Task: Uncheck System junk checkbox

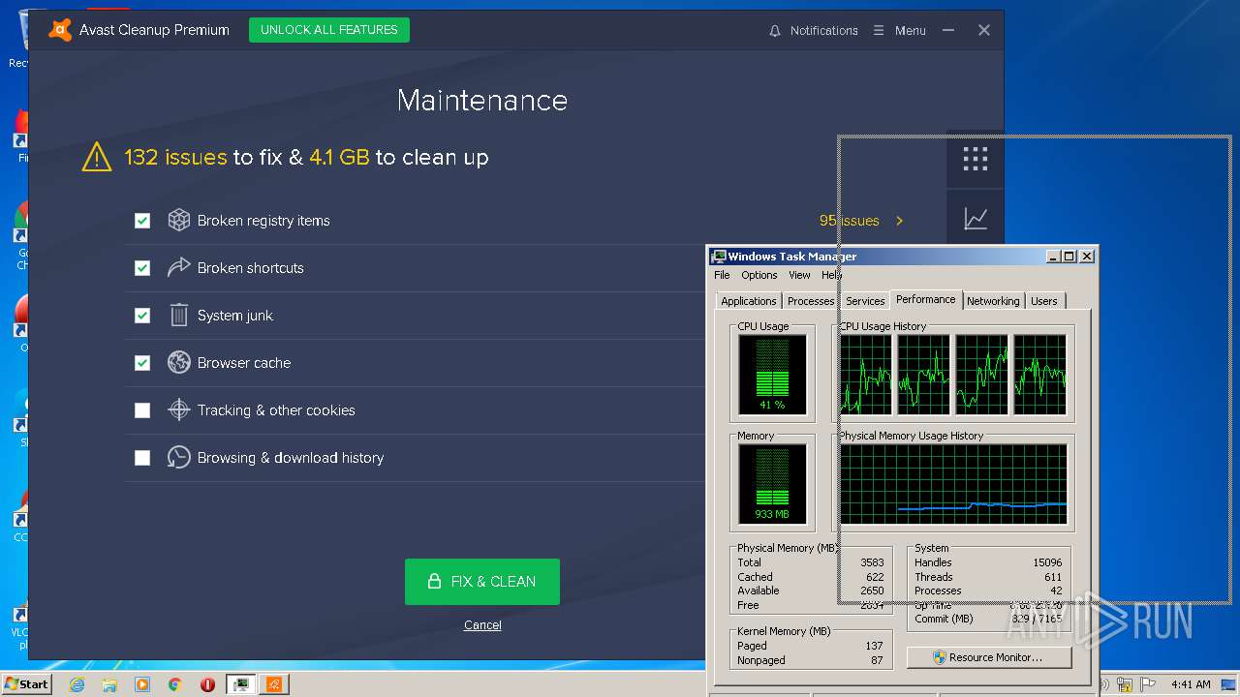Action: coord(142,316)
